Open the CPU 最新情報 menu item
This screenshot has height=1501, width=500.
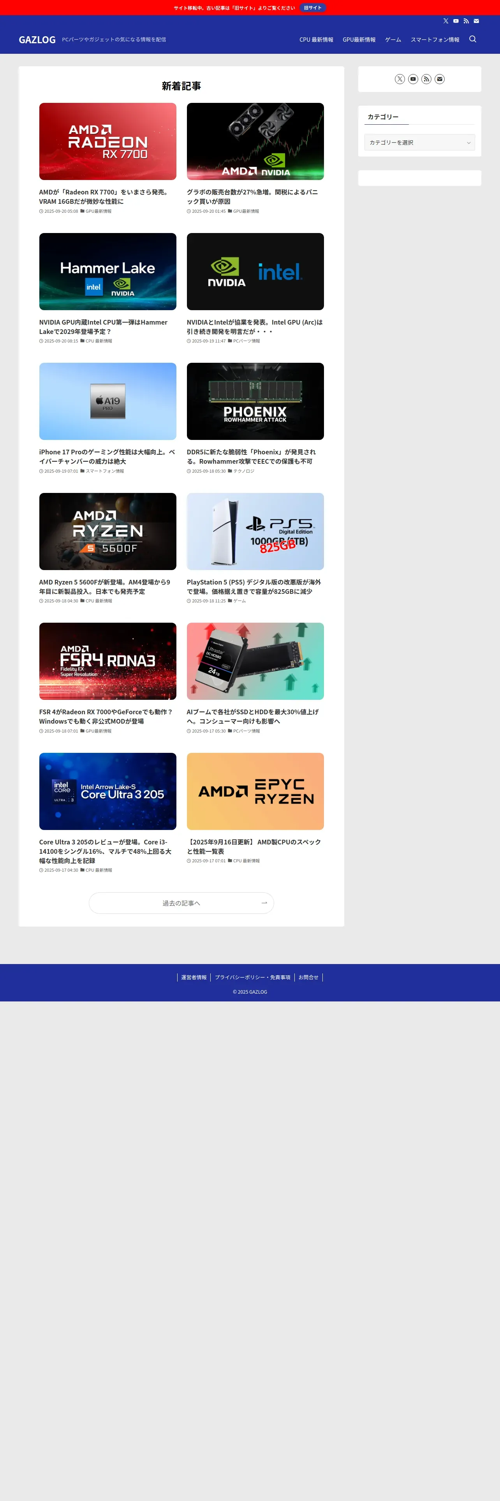316,40
